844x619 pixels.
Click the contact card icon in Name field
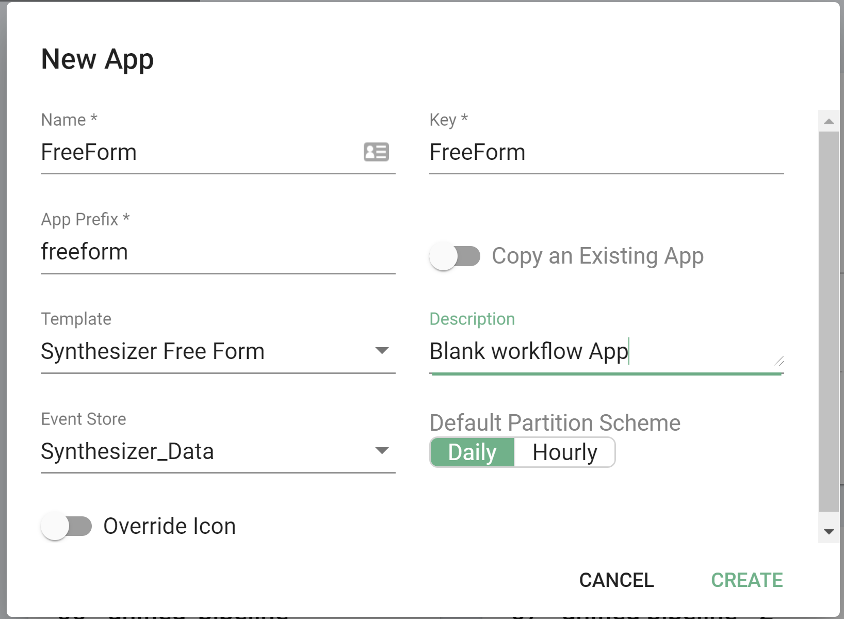click(376, 152)
